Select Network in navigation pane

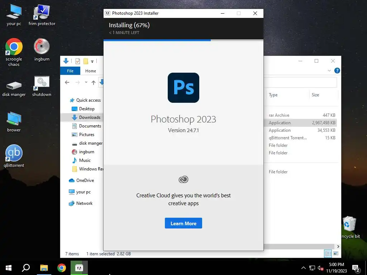tap(81, 203)
